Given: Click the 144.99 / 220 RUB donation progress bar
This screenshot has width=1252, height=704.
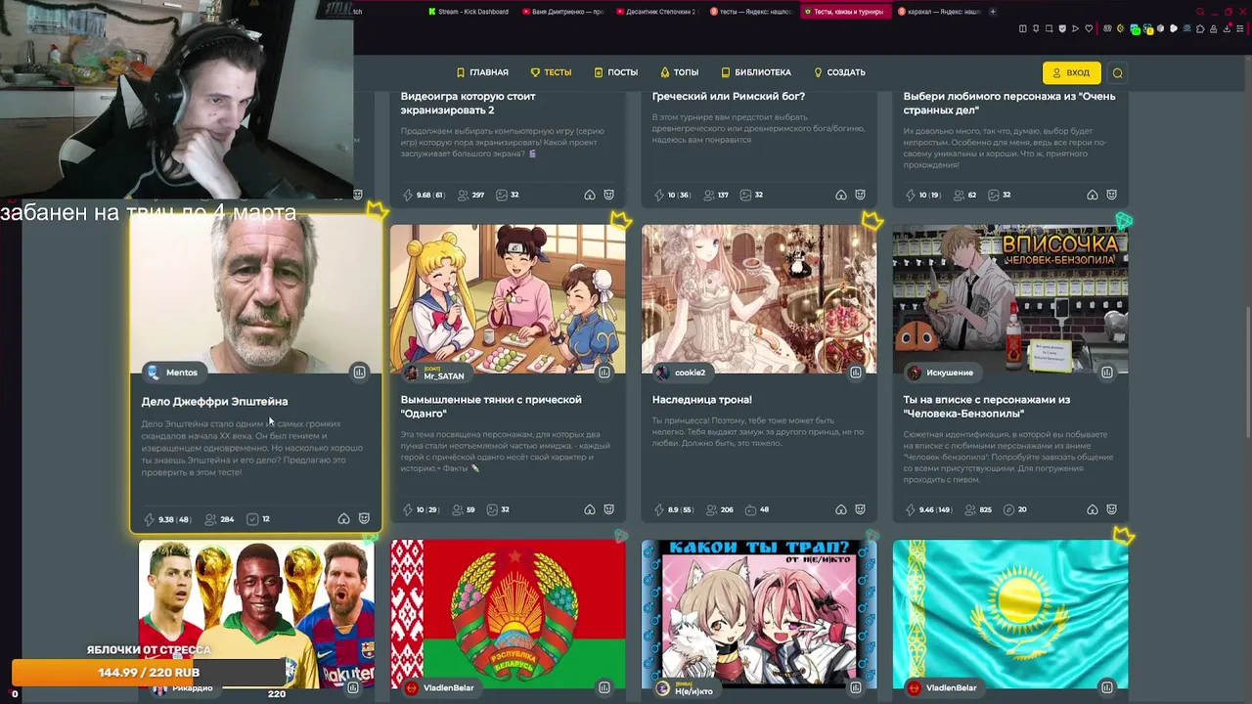Looking at the screenshot, I should click(149, 673).
